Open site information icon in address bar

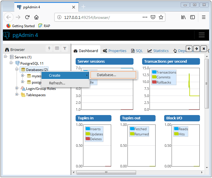59,17
